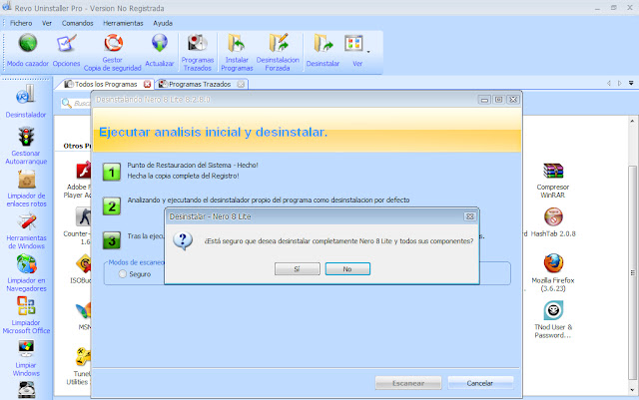Activate Modo cazador in the toolbar
Viewport: 639px width, 400px height.
click(x=28, y=51)
